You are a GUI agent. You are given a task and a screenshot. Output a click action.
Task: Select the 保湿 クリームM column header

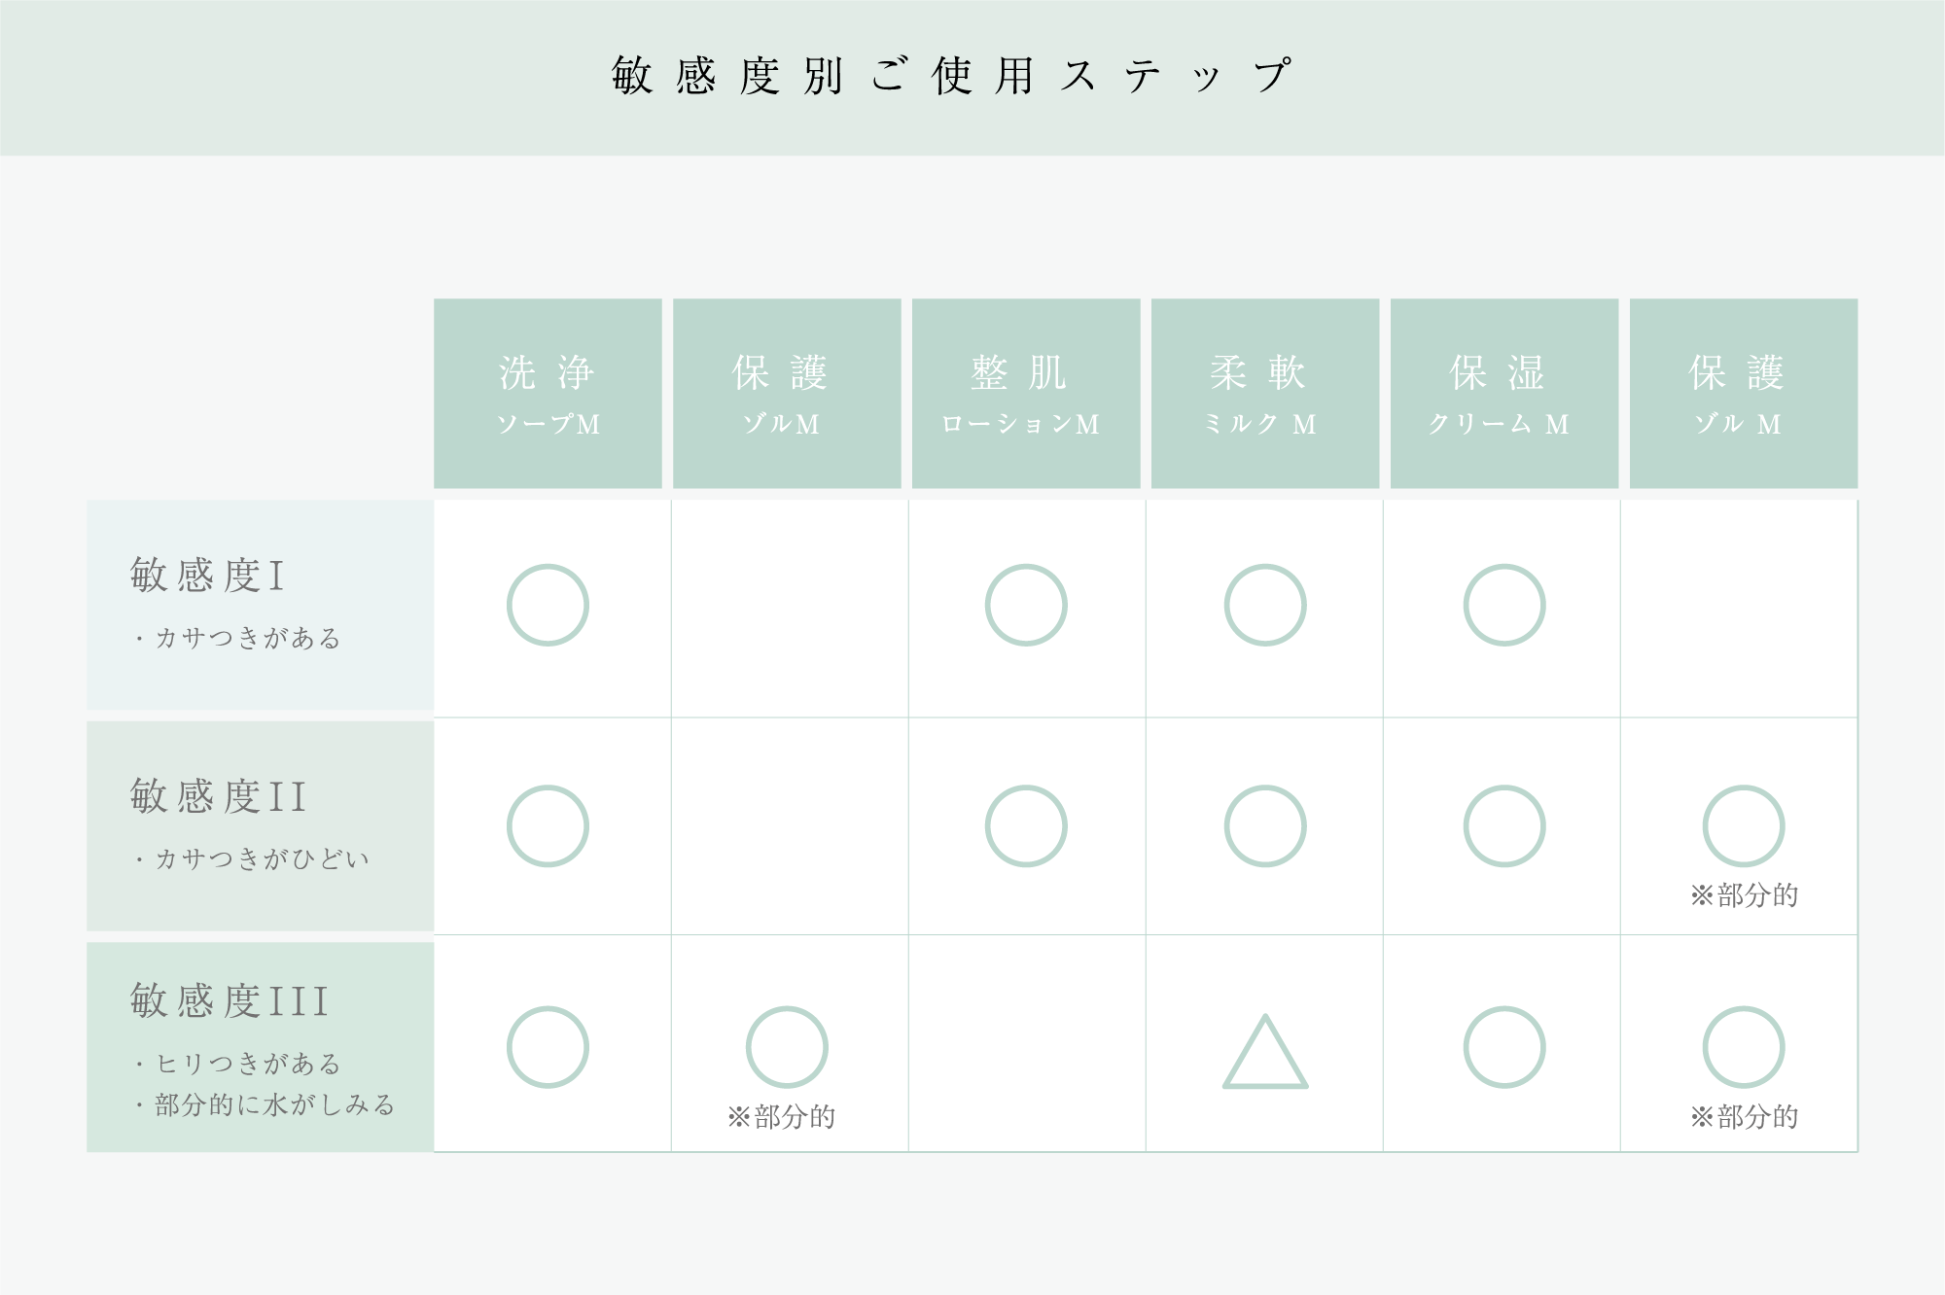(x=1504, y=393)
